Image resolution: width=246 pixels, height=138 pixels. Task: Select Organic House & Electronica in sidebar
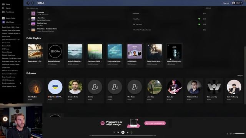11,30
